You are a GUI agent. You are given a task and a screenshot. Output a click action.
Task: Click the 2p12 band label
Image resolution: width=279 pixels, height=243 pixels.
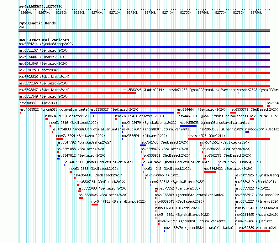(x=23, y=27)
